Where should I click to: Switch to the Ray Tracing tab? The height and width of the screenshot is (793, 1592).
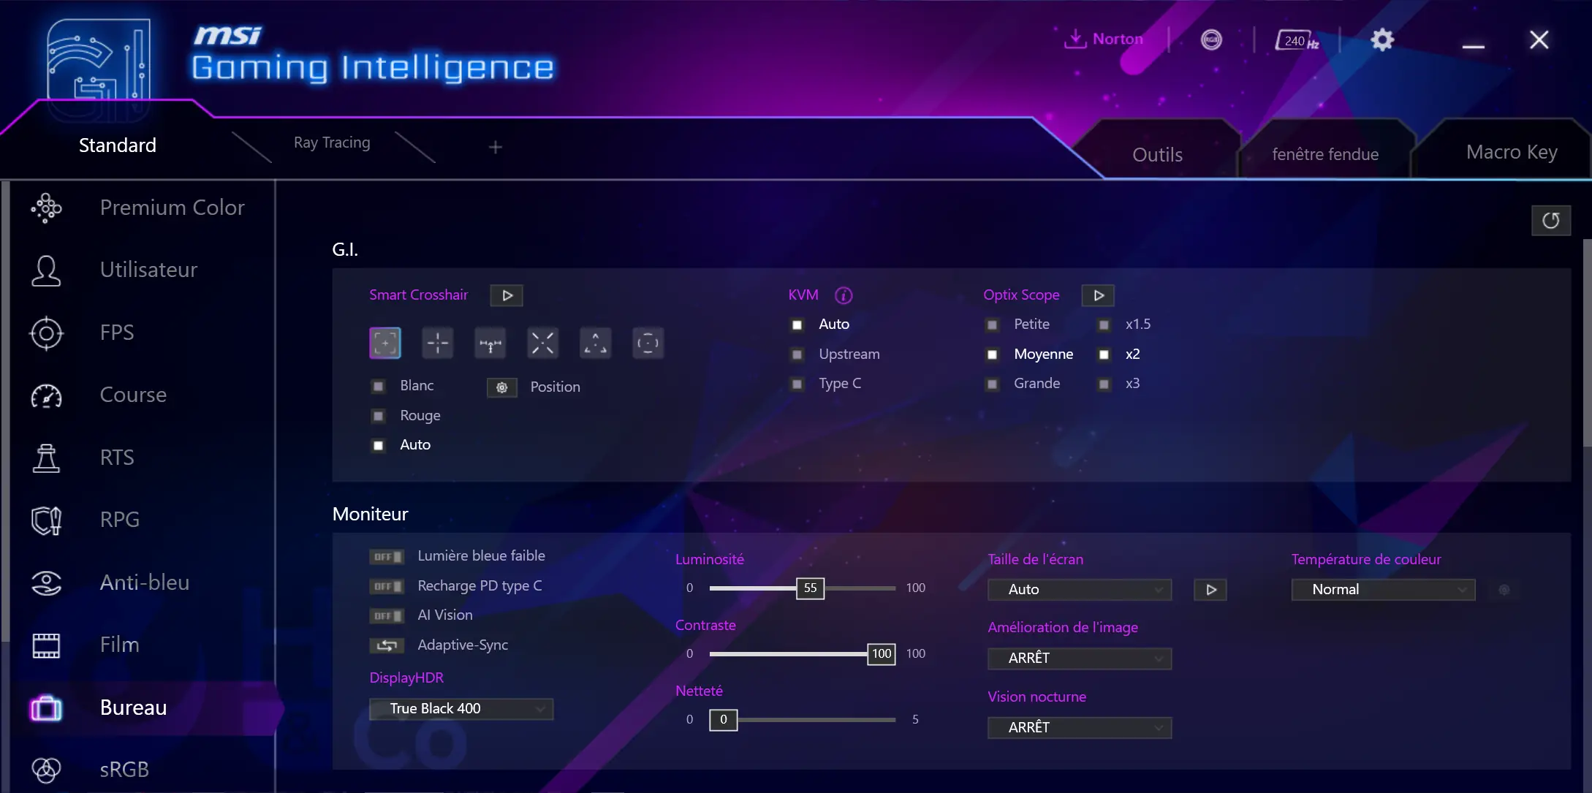(331, 141)
